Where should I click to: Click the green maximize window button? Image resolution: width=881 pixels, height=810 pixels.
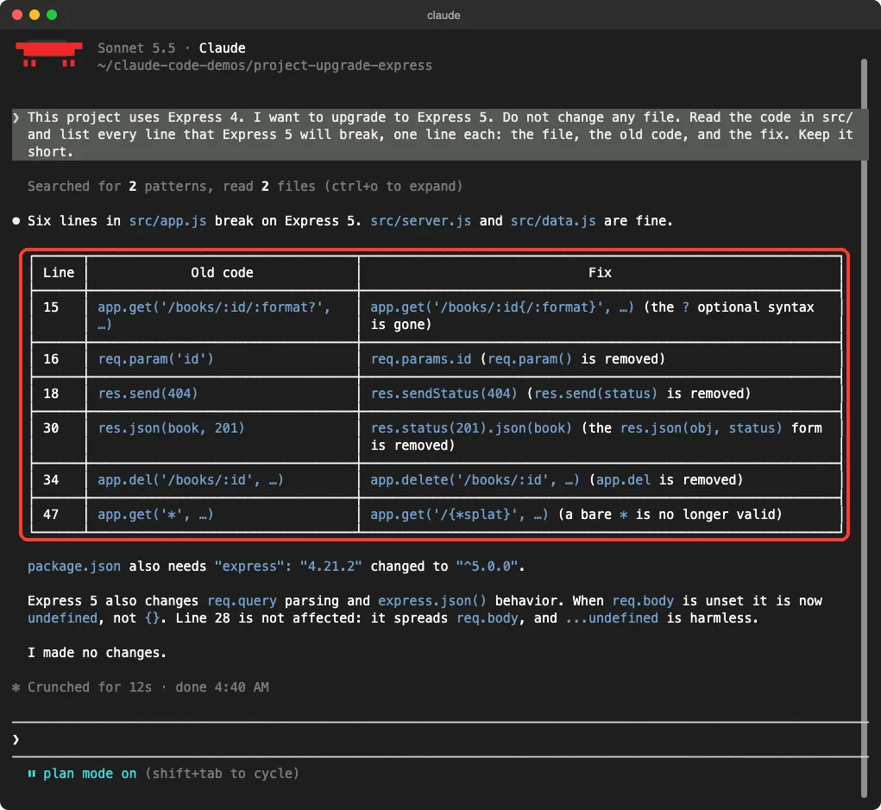coord(52,15)
